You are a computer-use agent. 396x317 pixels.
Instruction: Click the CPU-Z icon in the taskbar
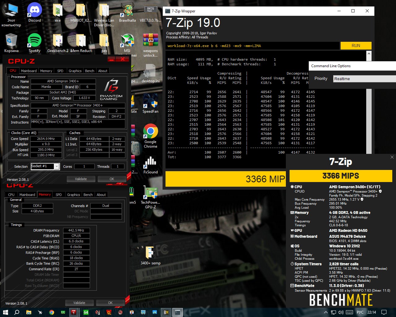point(74,312)
